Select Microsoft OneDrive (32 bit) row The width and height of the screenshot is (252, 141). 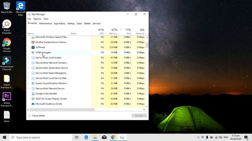tap(86, 104)
